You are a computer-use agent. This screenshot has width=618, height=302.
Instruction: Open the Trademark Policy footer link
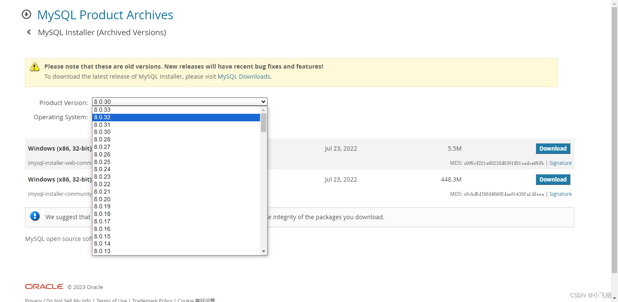click(x=152, y=300)
